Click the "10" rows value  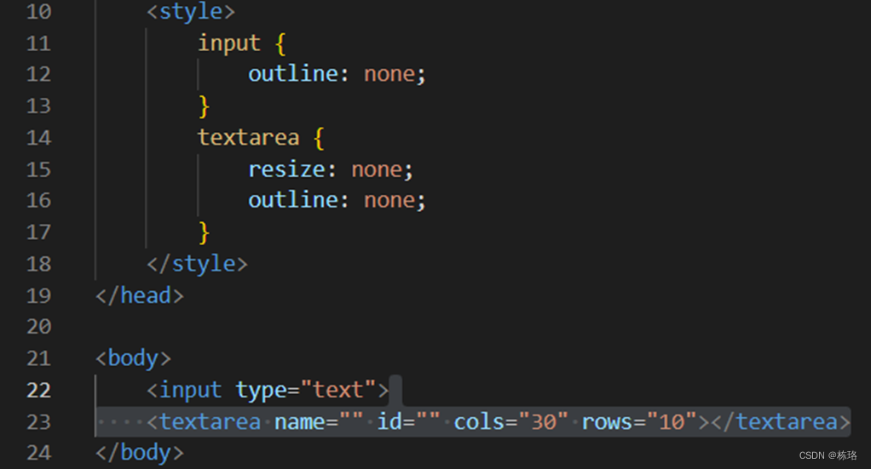click(672, 422)
